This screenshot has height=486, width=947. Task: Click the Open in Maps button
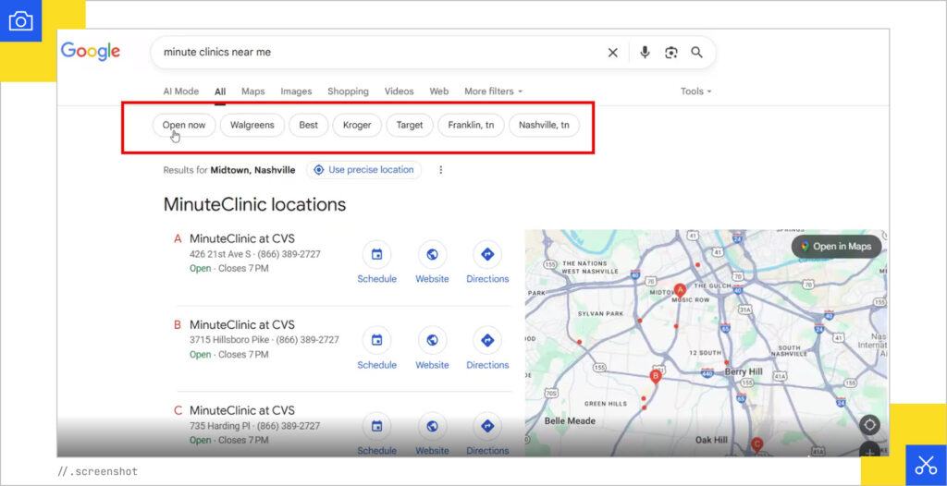(836, 247)
